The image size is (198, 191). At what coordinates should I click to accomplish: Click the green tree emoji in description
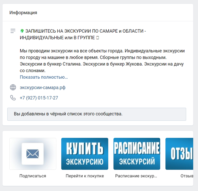click(x=22, y=31)
